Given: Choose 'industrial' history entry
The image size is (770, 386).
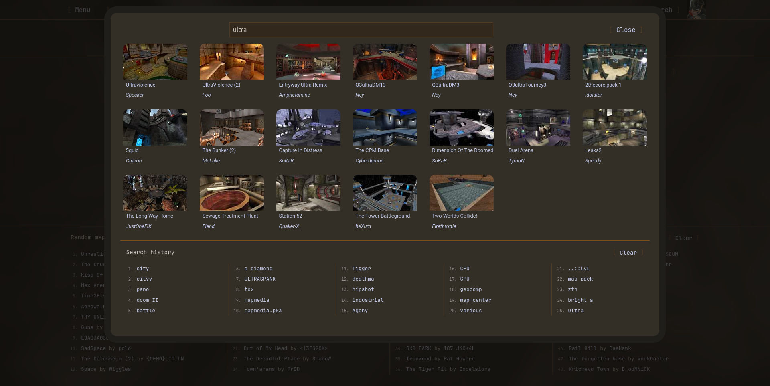Looking at the screenshot, I should click(x=368, y=300).
